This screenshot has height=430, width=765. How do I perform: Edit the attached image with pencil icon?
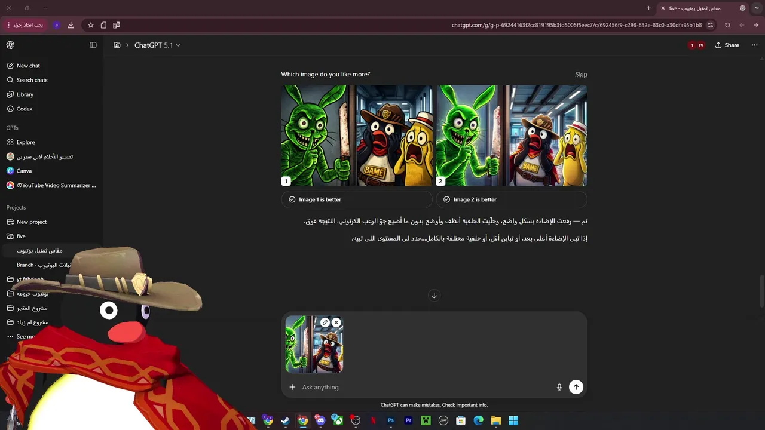pos(325,322)
